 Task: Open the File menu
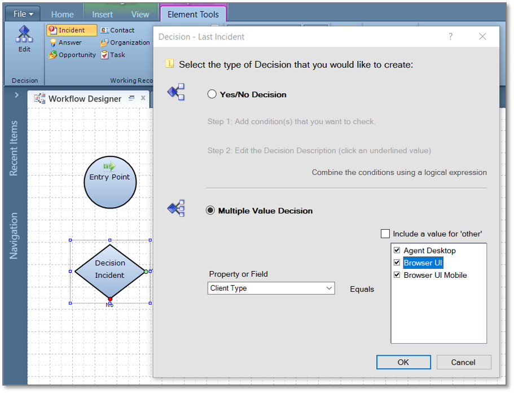(x=23, y=14)
